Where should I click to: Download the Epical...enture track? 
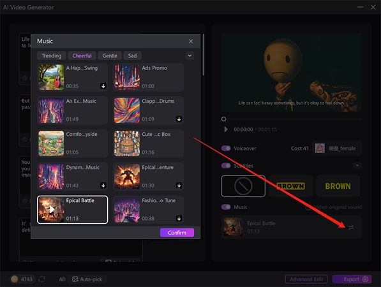(179, 185)
